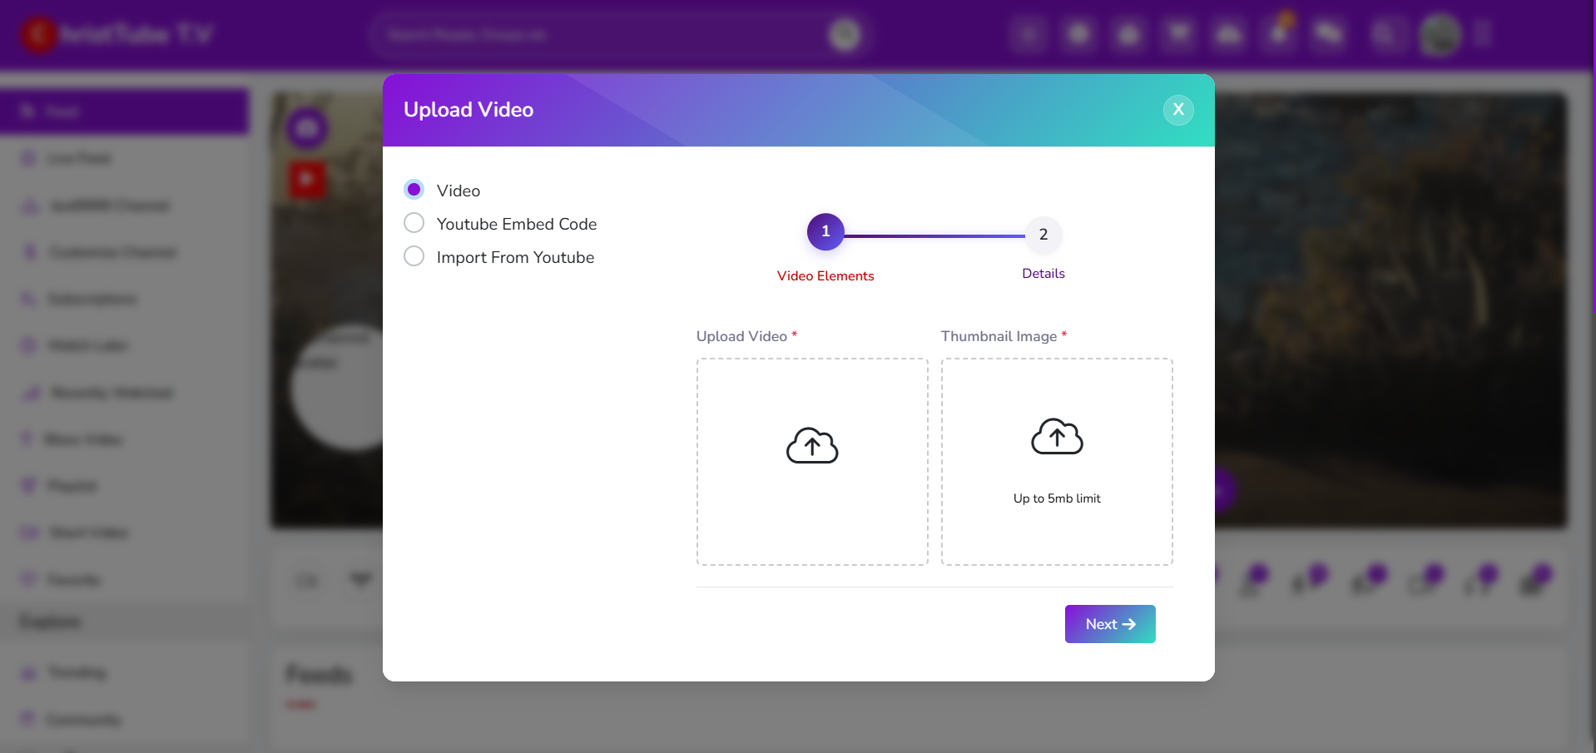This screenshot has width=1596, height=753.
Task: Click the progress line between steps
Action: point(934,236)
